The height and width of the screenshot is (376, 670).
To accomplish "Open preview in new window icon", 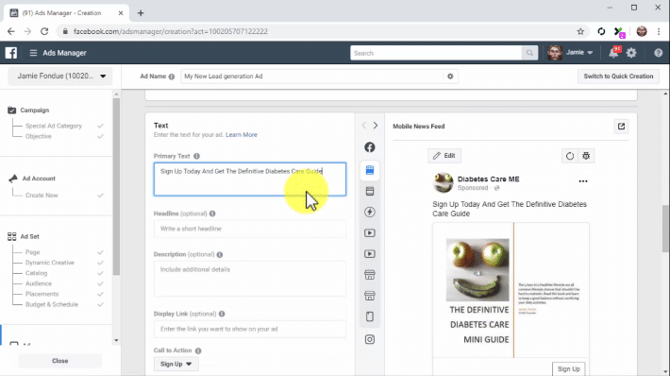I will [621, 127].
